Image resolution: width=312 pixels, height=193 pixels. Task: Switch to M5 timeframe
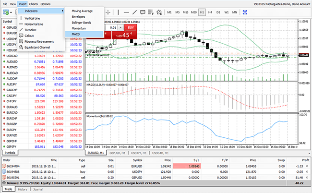click(x=177, y=12)
